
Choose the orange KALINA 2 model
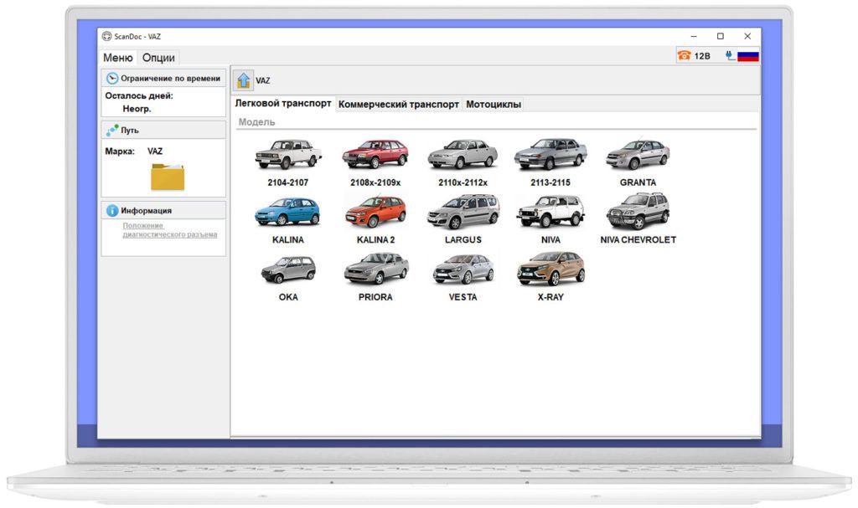(x=375, y=213)
